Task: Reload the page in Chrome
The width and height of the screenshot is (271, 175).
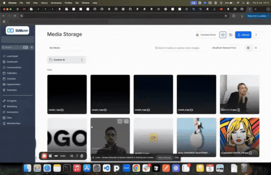Action: coord(15,16)
